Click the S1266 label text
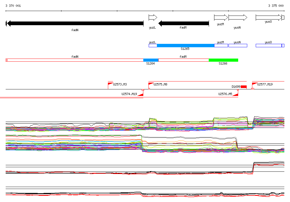 [x=223, y=63]
